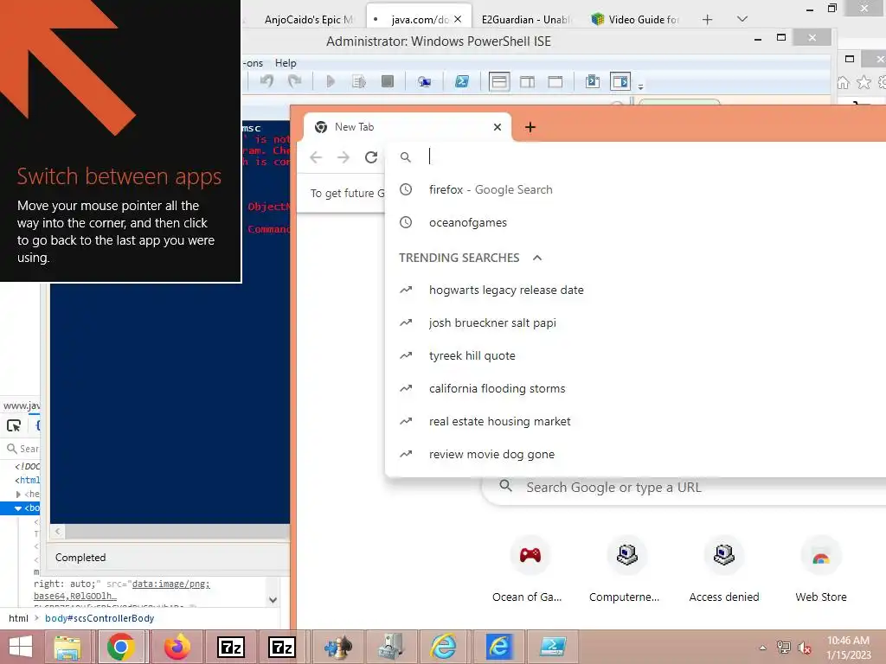Select hogwarts legacy release date suggestion
The width and height of the screenshot is (886, 664).
pos(635,290)
